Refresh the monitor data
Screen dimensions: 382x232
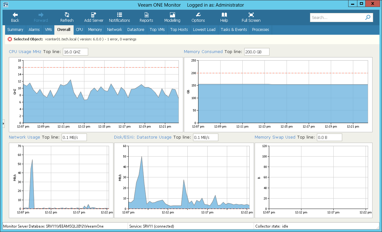click(x=67, y=17)
